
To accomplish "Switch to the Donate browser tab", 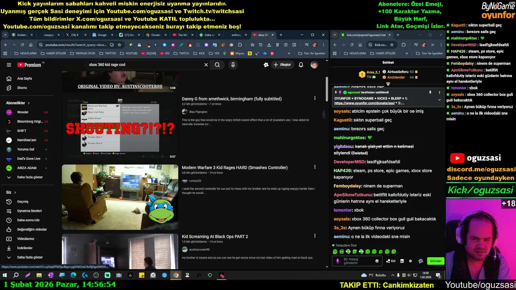I will point(156,35).
